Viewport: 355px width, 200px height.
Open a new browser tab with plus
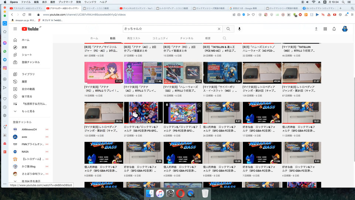tap(340, 8)
